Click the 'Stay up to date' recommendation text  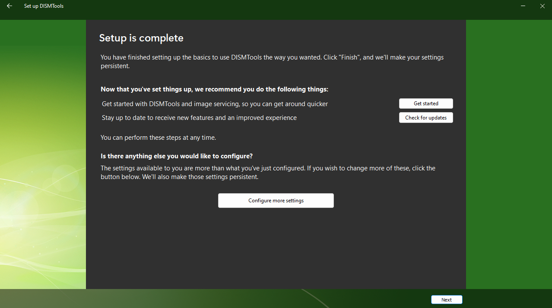tap(199, 118)
